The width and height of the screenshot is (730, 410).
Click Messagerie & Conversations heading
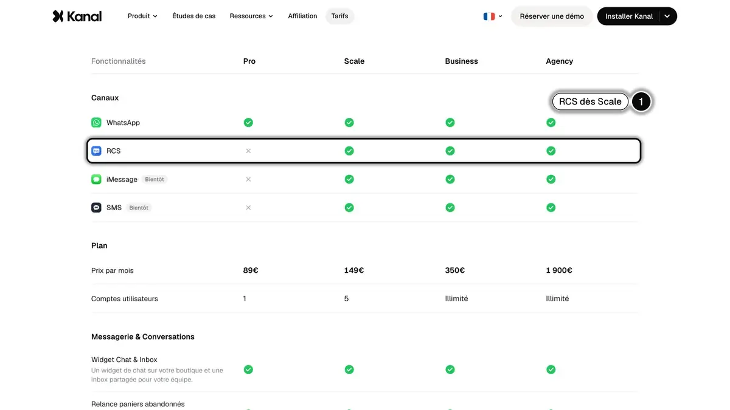(143, 337)
